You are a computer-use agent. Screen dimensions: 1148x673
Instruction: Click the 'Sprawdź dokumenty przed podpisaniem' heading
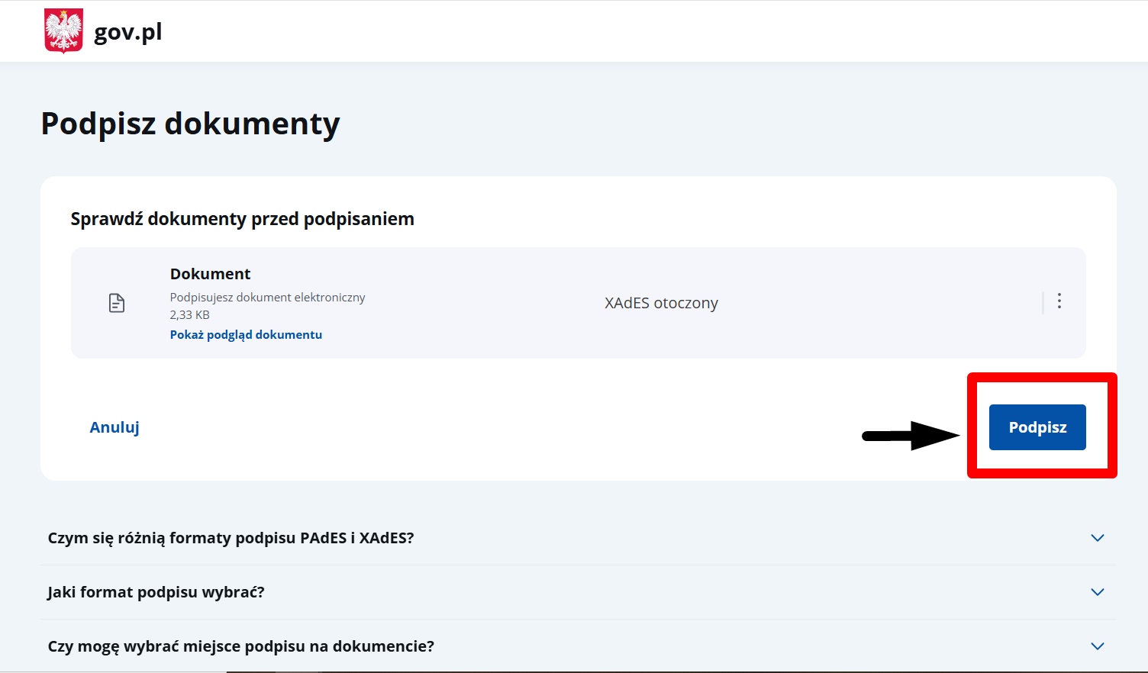[x=242, y=219]
